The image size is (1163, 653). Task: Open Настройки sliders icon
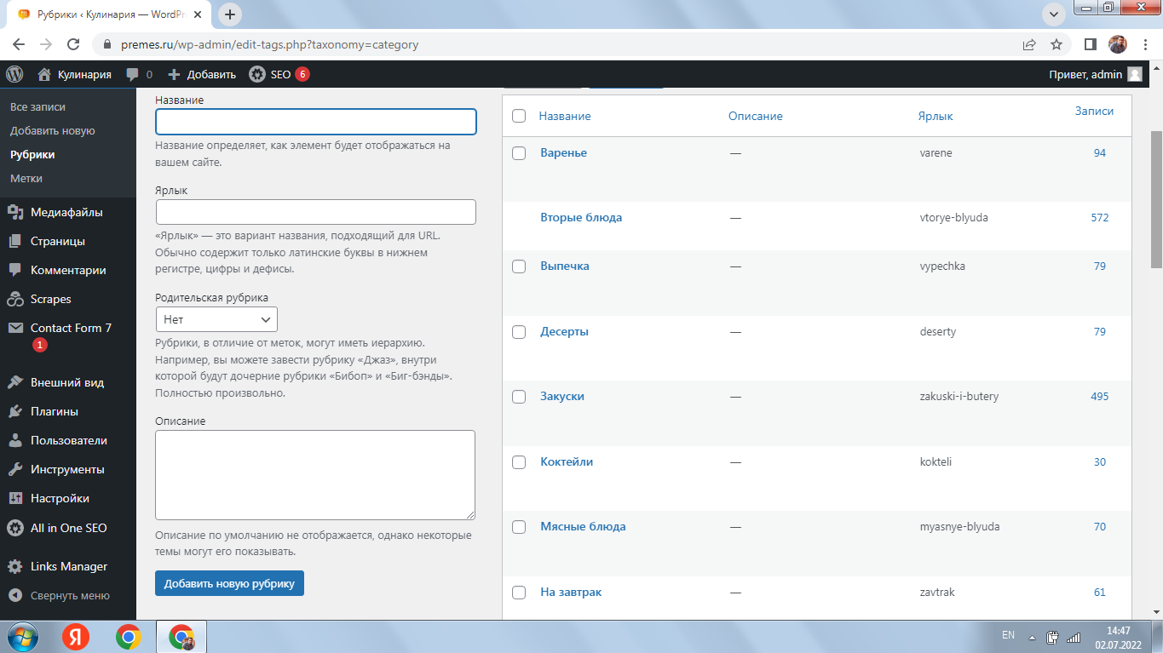(x=14, y=498)
